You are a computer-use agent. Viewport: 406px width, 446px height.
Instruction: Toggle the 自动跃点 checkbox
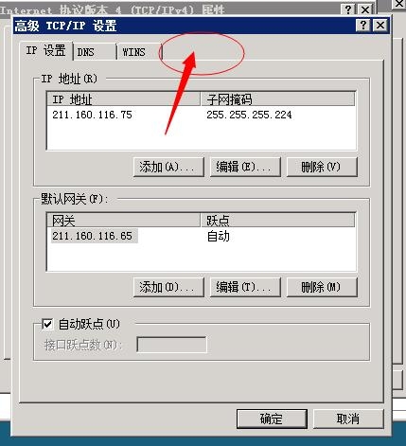(47, 324)
